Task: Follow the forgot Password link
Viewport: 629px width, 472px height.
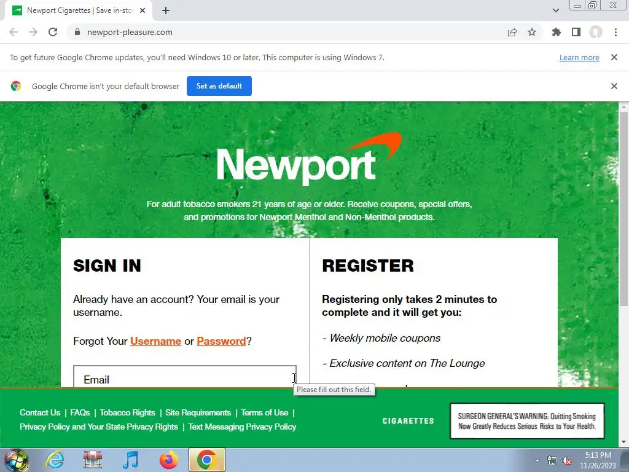Action: pos(221,341)
